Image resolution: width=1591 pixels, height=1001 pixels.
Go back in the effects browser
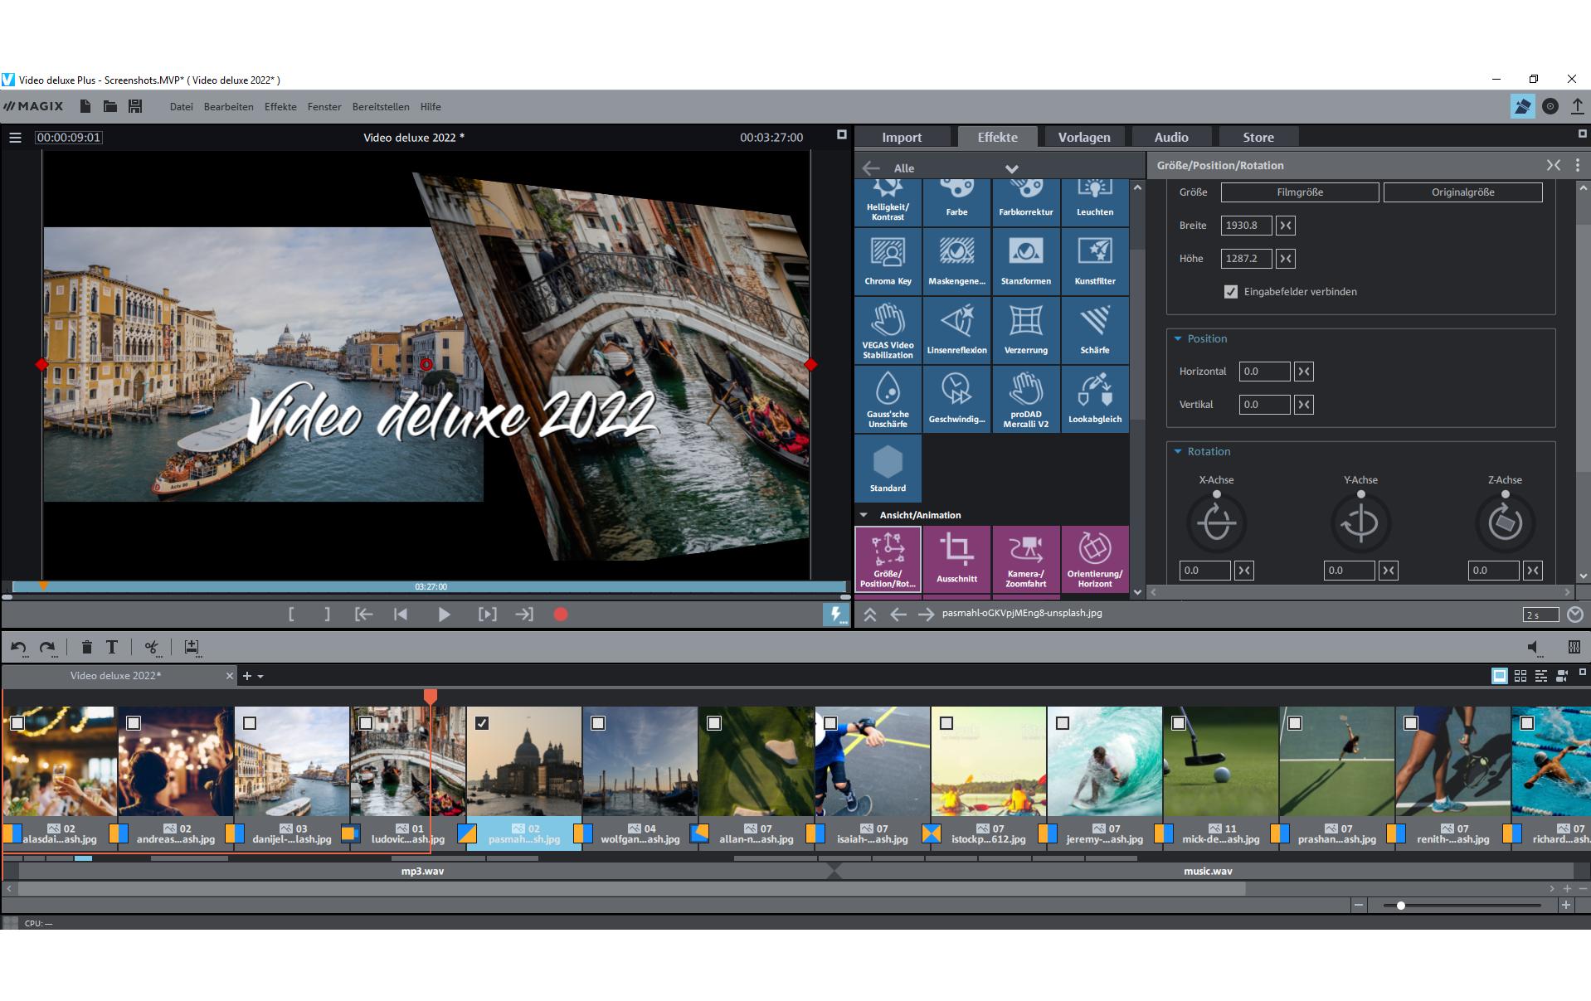click(870, 168)
